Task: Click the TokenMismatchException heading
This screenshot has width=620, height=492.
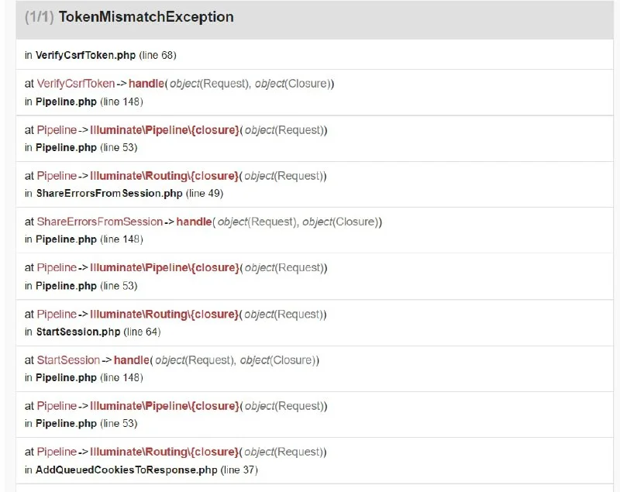Action: point(146,17)
